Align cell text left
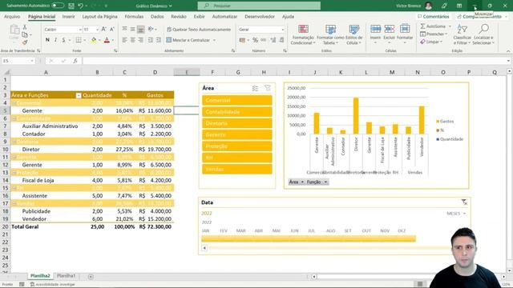Image resolution: width=513 pixels, height=288 pixels. [125, 40]
